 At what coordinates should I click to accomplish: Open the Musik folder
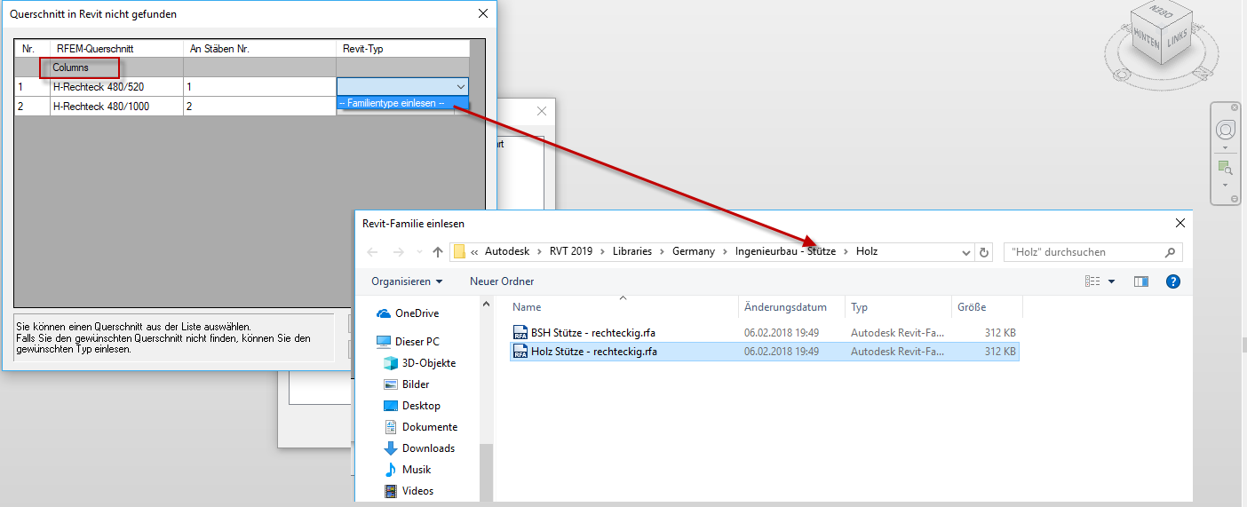[407, 470]
